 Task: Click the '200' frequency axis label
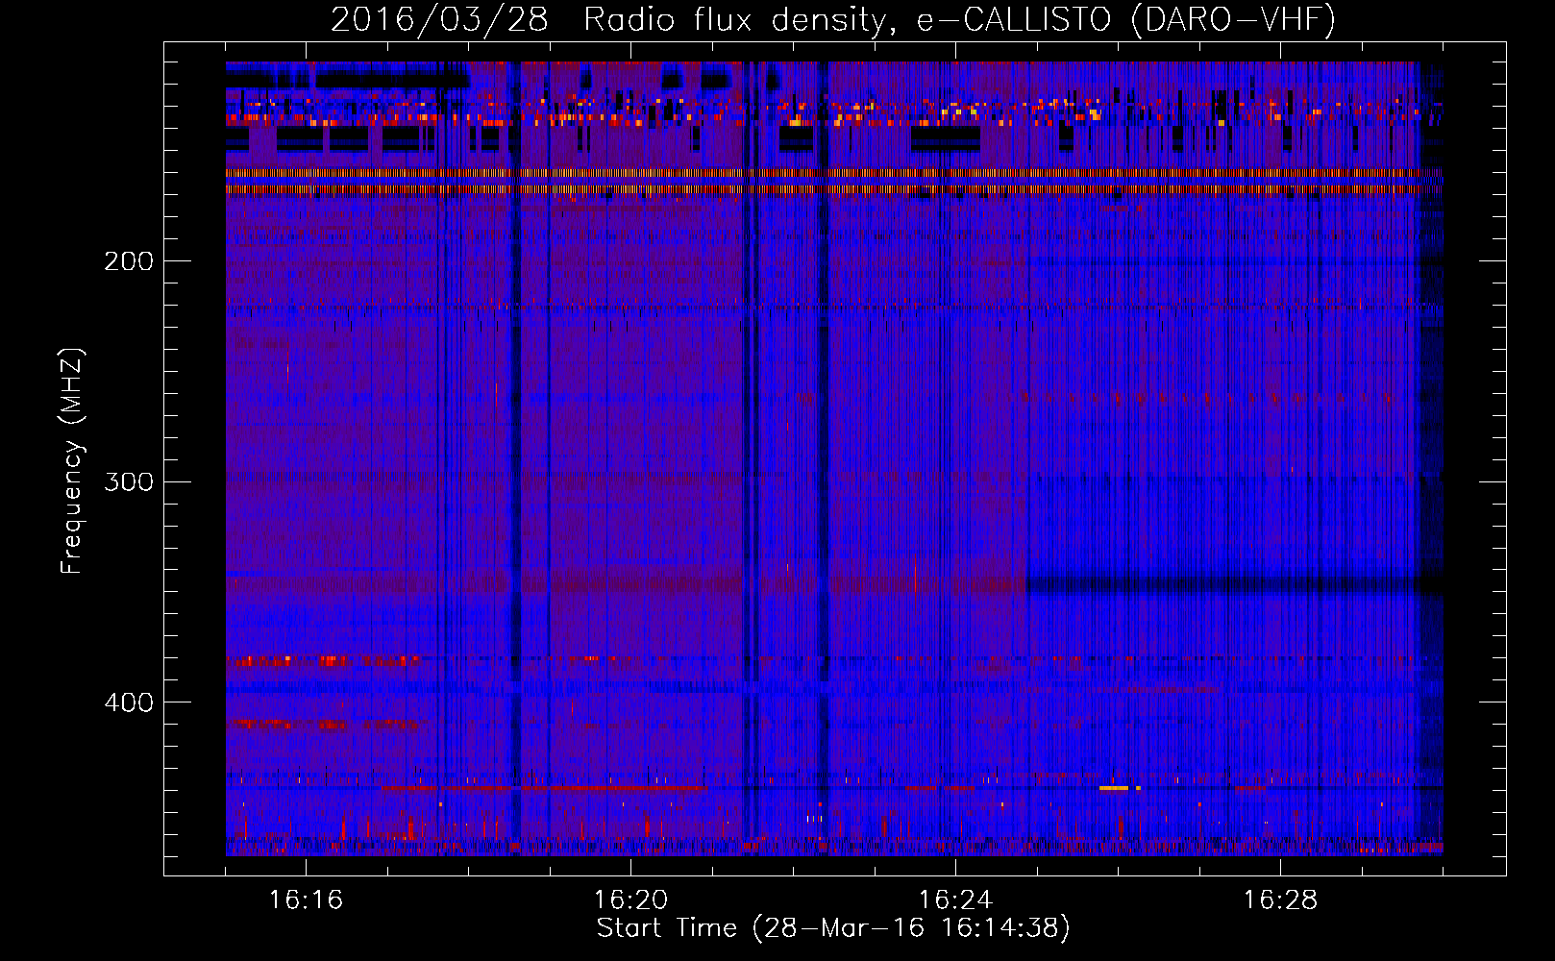click(129, 261)
